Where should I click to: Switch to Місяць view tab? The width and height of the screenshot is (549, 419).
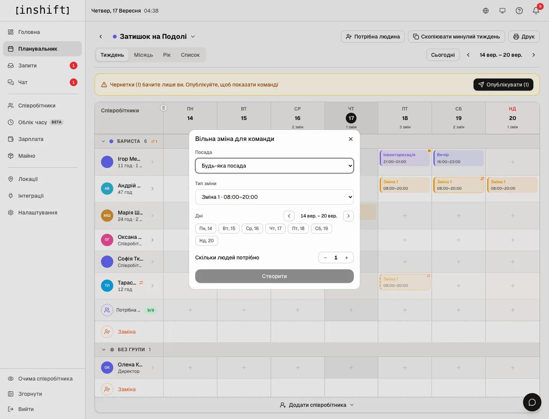(143, 55)
